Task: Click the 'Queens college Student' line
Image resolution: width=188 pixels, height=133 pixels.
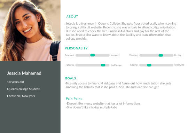Action: point(23,89)
